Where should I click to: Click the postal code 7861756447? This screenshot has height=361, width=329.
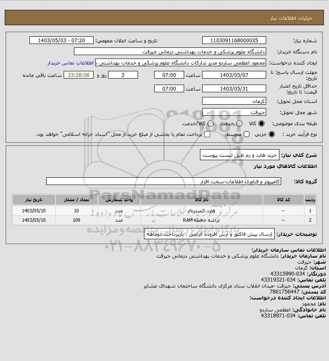[284, 292]
